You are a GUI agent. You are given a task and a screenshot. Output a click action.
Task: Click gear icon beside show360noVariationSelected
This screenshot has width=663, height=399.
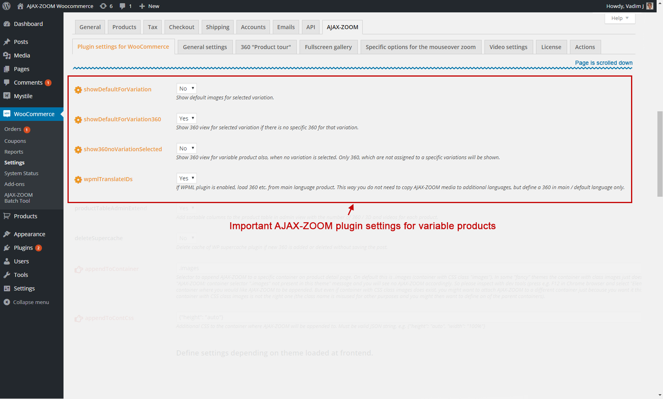tap(78, 150)
